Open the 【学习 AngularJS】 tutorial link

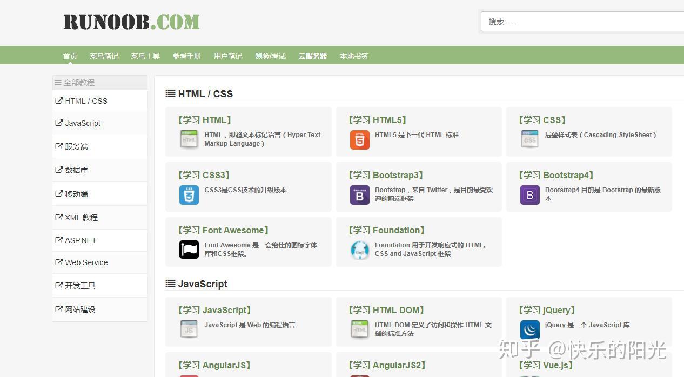pyautogui.click(x=214, y=365)
